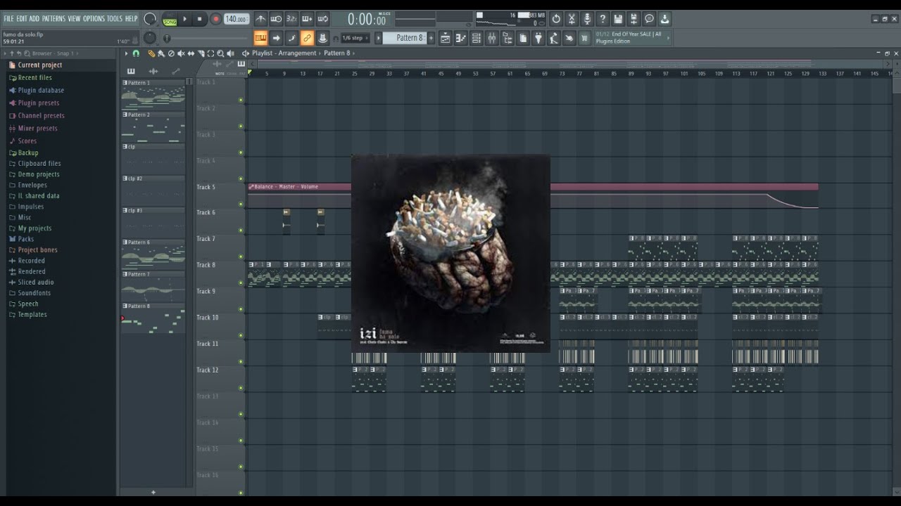This screenshot has height=506, width=901.
Task: Select the Zoom magnifier tool in playlist
Action: [220, 53]
